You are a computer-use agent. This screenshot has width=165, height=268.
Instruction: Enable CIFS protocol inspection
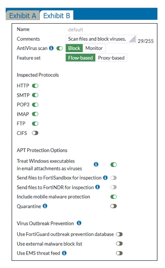pos(35,133)
